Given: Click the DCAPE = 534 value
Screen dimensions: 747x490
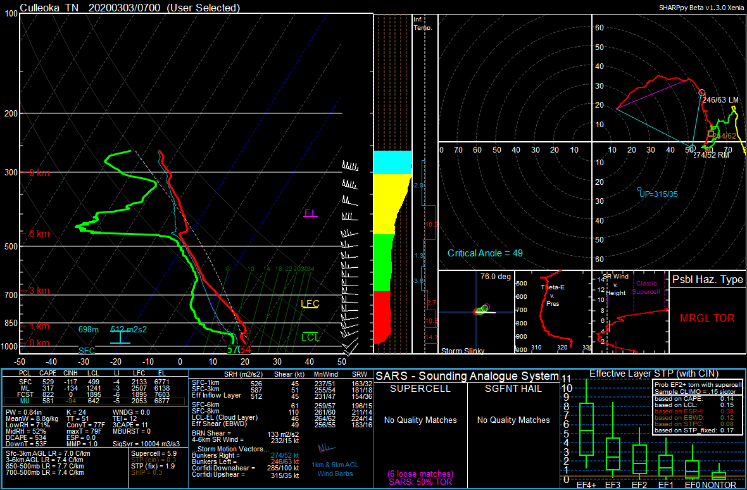Looking at the screenshot, I should tap(26, 437).
